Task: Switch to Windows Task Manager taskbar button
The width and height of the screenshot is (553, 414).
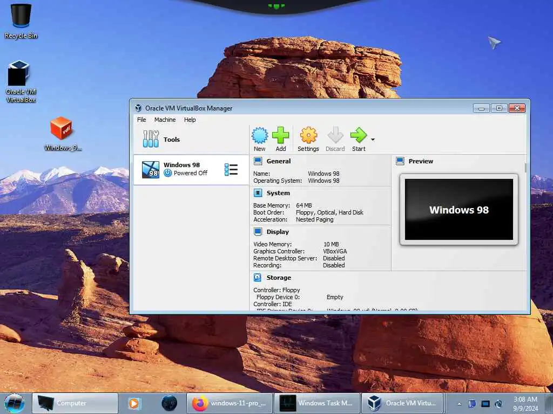Action: (x=317, y=403)
